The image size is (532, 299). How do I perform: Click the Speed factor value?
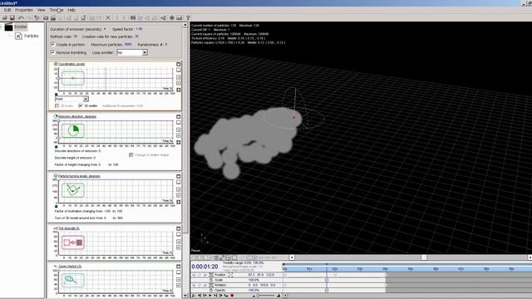139,29
